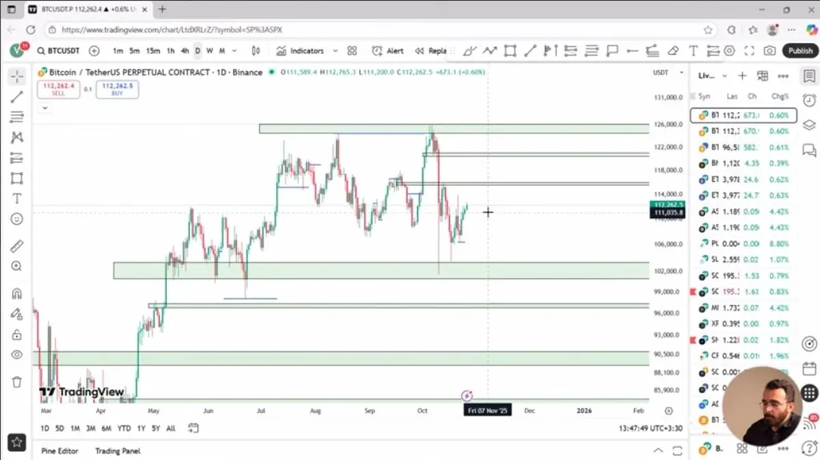Select the trend line drawing tool
The height and width of the screenshot is (460, 820).
point(17,96)
